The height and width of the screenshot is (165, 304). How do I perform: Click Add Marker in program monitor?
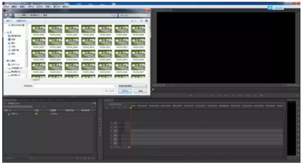(191, 95)
